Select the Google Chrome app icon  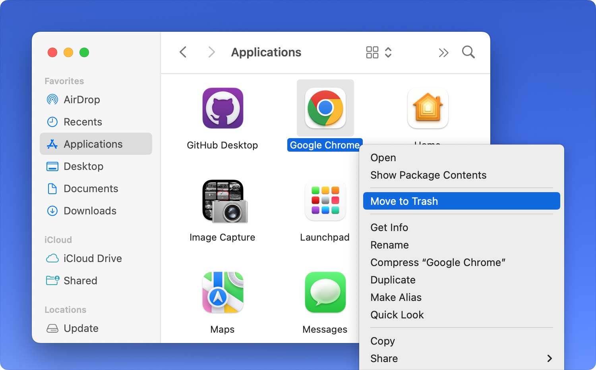tap(325, 108)
